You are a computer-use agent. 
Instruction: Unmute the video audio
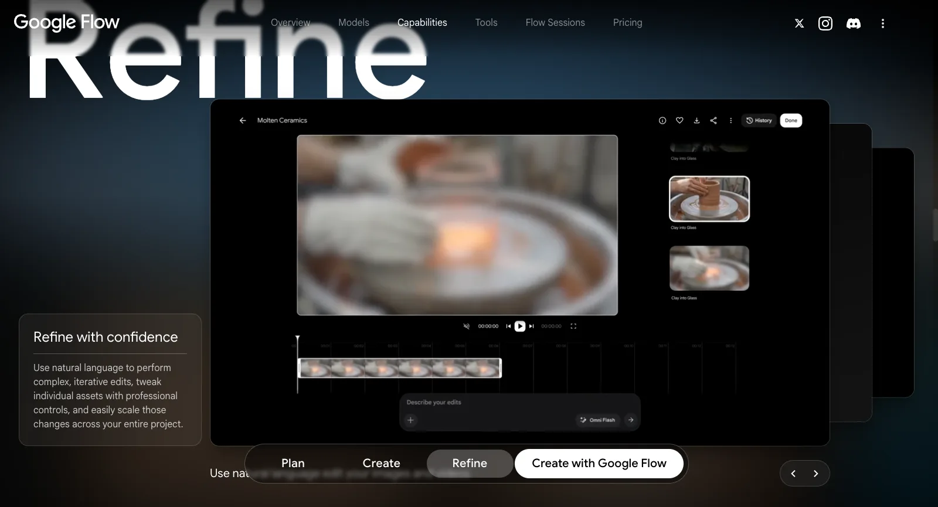(467, 326)
